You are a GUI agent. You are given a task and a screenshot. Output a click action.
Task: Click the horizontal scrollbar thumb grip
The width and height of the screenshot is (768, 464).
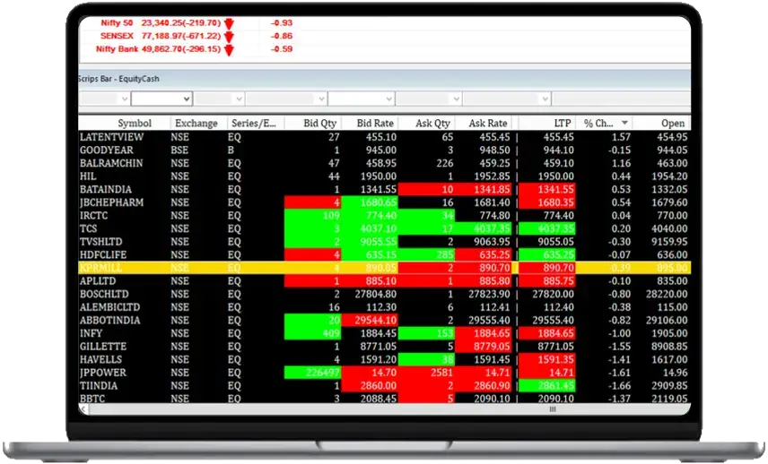coord(553,409)
